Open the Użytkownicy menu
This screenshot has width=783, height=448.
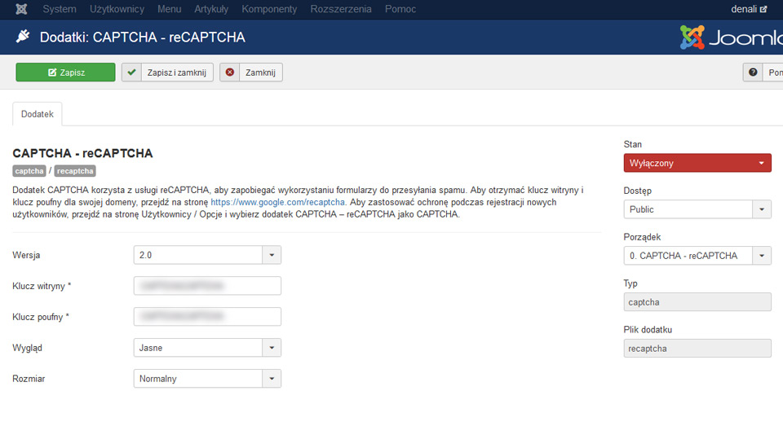[117, 9]
